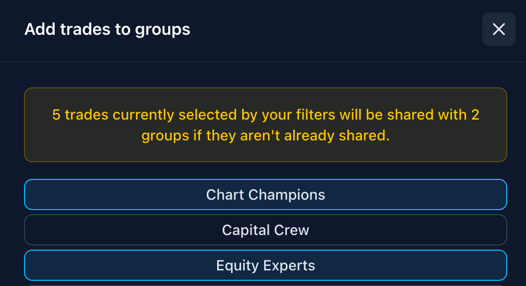Click the "Capital Crew" label text
Viewport: 526px width, 286px height.
266,230
